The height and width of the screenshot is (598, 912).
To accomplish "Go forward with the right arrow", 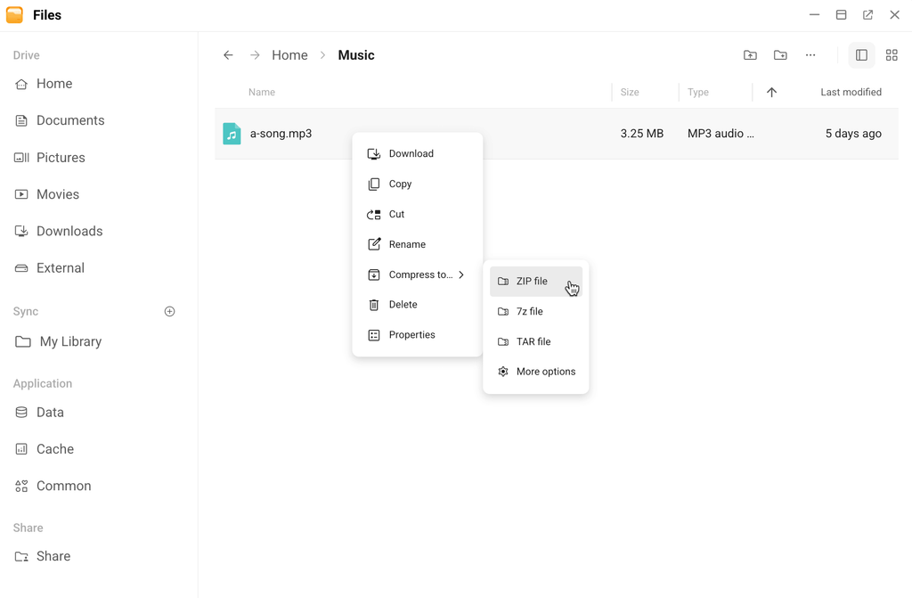I will tap(255, 54).
